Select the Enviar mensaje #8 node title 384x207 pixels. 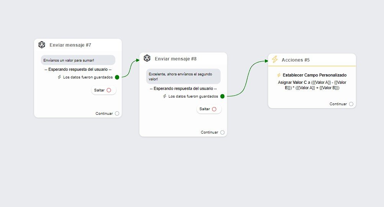(176, 59)
